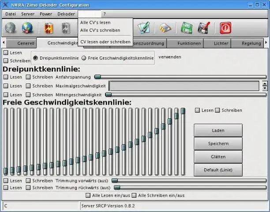Open the Datei menu

11,14
